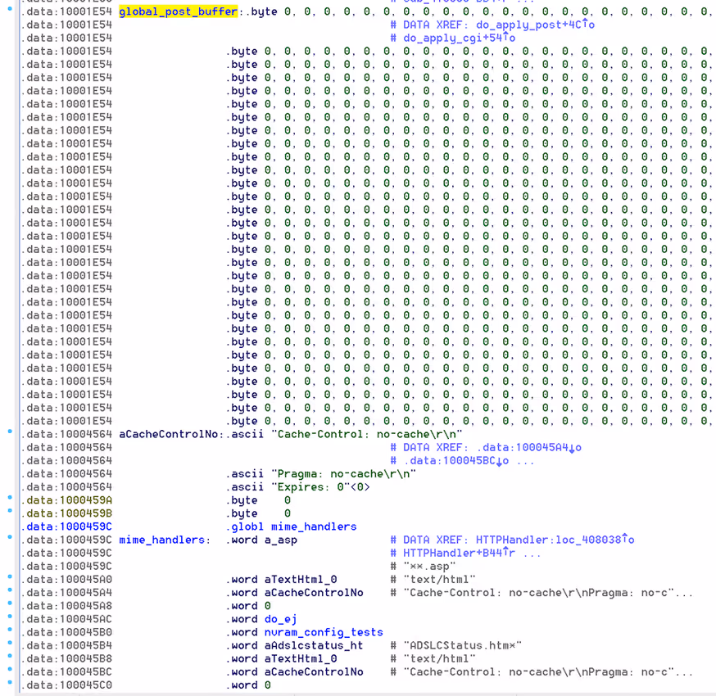
Task: Jump to the a_asp symbol
Action: (281, 540)
